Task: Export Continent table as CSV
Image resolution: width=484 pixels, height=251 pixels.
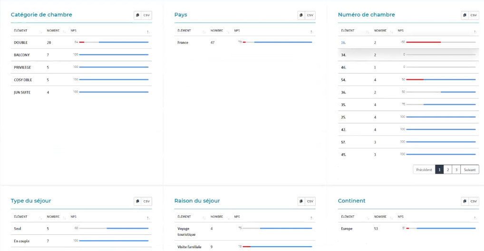Action: (474, 201)
